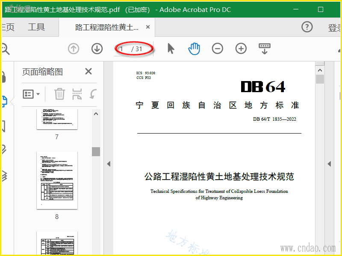Open the layers sidebar icon
Screen dimensions: 342x256
click(x=4, y=176)
